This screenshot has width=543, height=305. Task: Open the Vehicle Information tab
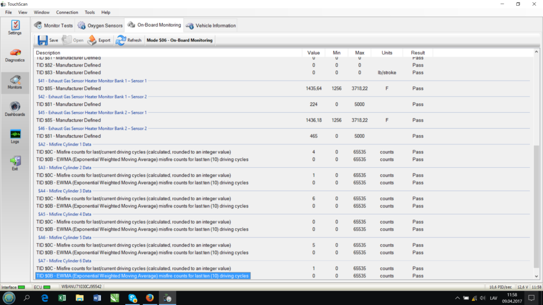(211, 25)
